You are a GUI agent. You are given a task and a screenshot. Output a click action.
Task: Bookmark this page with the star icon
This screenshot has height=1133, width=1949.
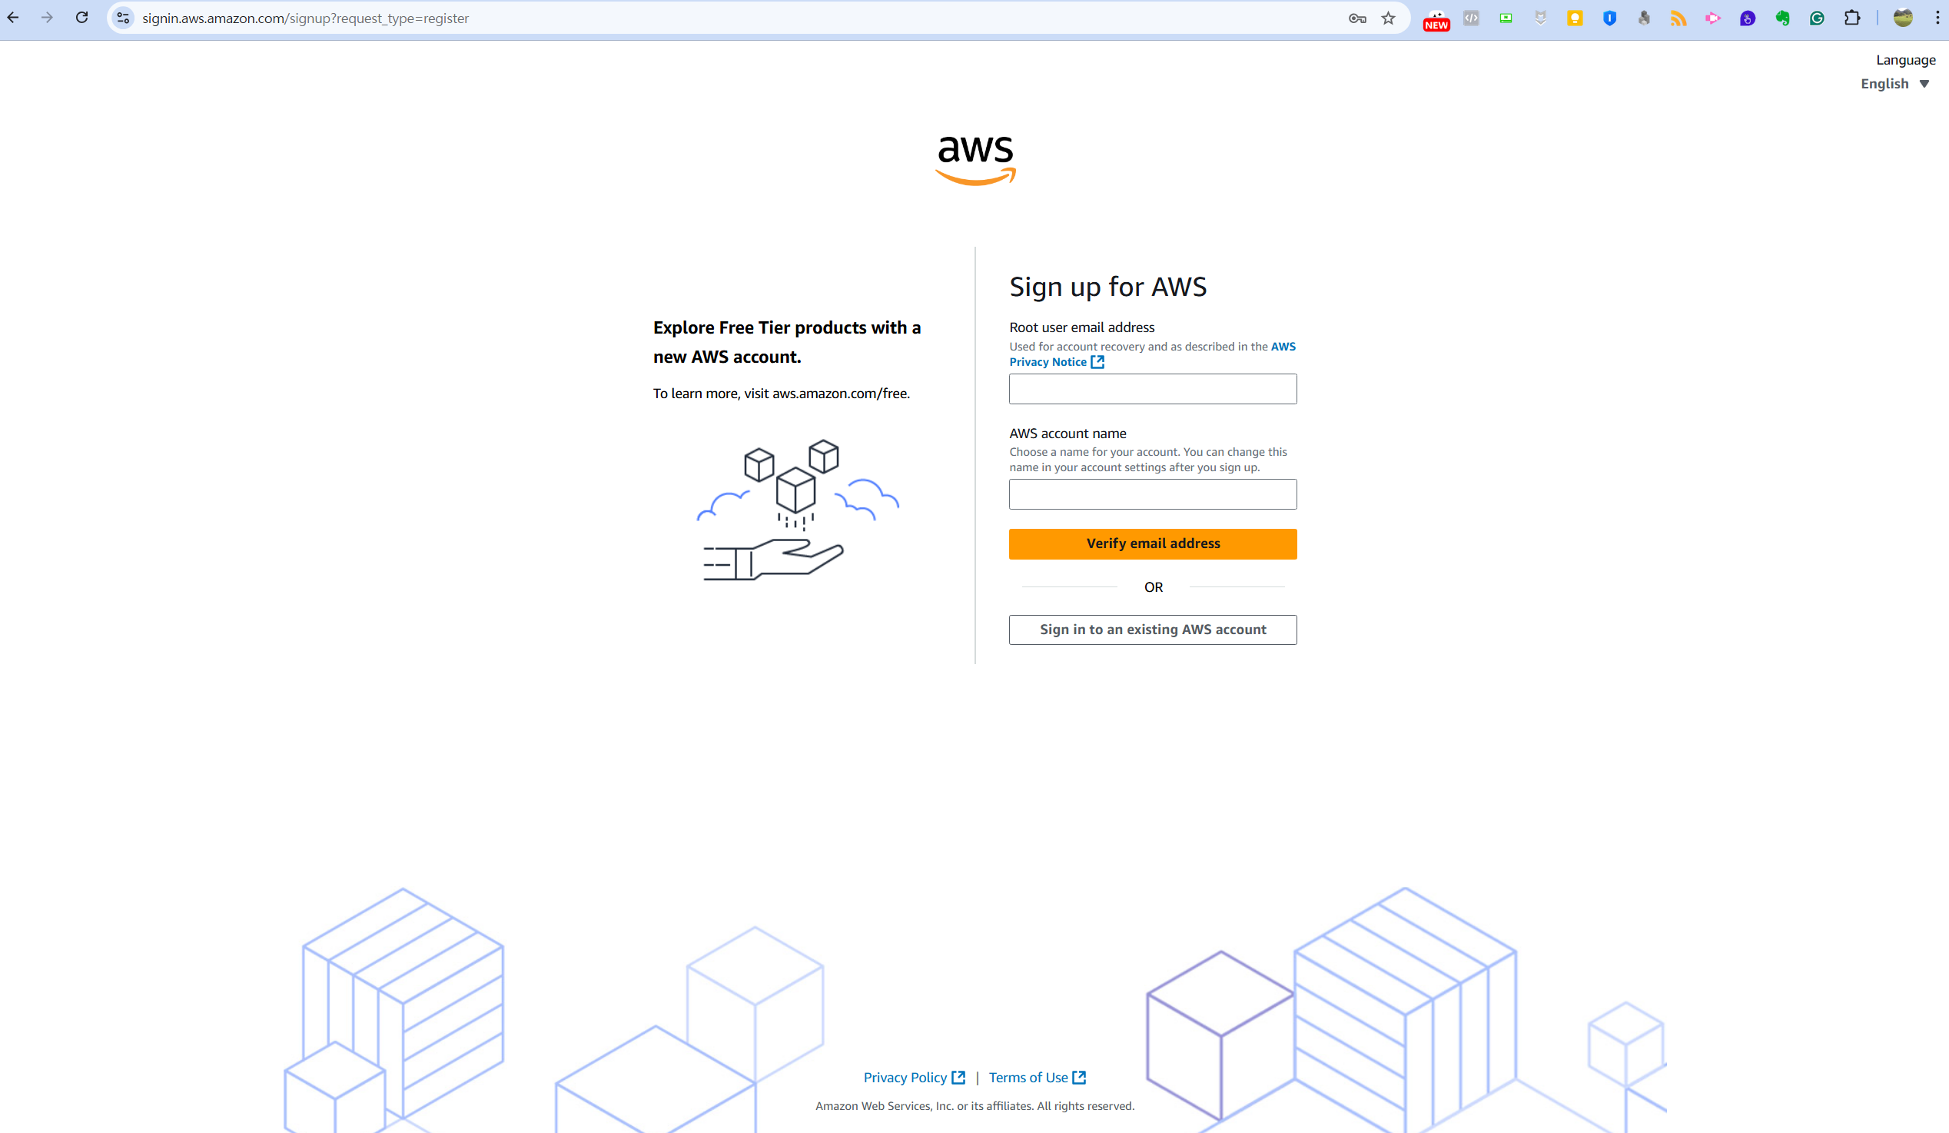[1388, 18]
